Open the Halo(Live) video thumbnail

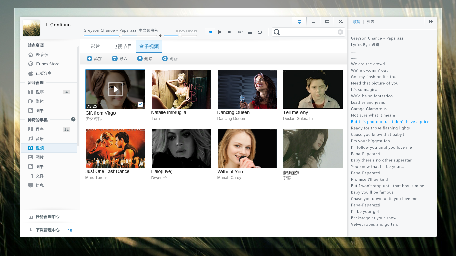(181, 148)
